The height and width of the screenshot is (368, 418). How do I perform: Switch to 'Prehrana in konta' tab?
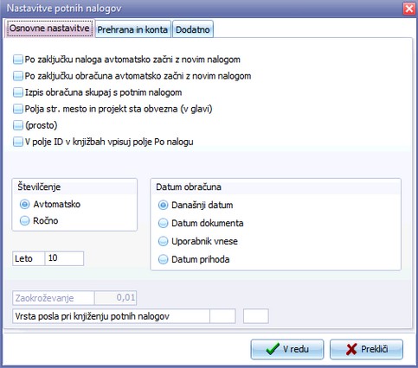tap(133, 29)
